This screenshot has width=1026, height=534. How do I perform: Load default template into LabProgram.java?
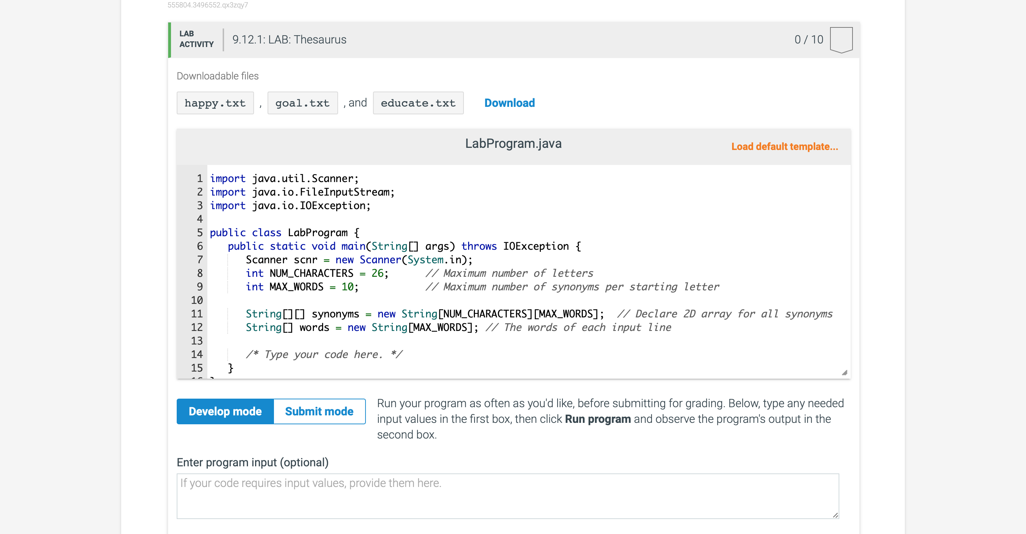click(x=784, y=146)
